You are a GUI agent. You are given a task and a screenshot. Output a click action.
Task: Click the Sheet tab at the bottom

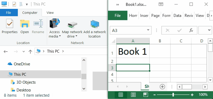pos(145,86)
